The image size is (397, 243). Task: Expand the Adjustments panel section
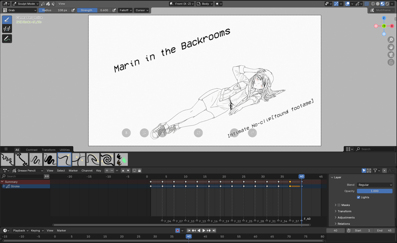pos(346,218)
